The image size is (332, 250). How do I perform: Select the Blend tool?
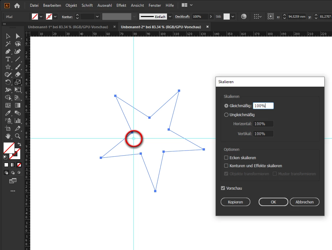(18, 113)
